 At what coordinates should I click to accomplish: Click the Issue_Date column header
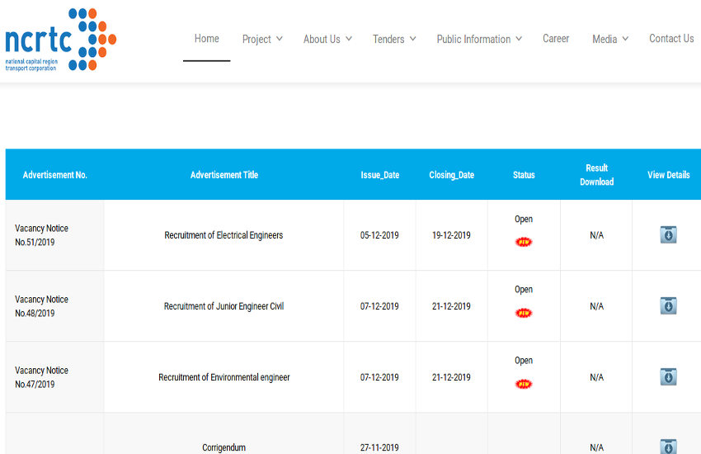(x=380, y=175)
